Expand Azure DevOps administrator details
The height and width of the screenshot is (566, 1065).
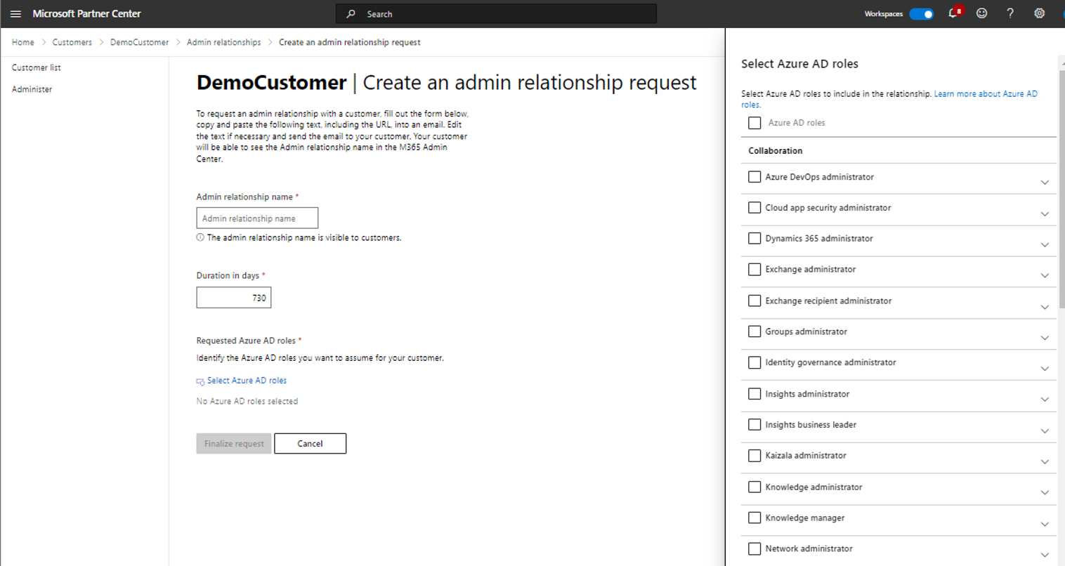pos(1045,183)
